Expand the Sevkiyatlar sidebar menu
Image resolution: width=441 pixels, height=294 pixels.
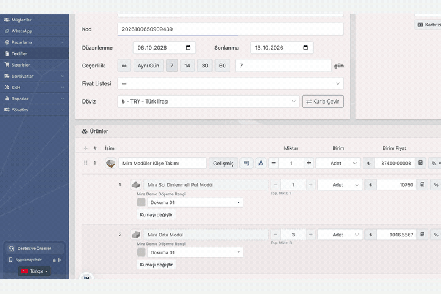tap(34, 76)
